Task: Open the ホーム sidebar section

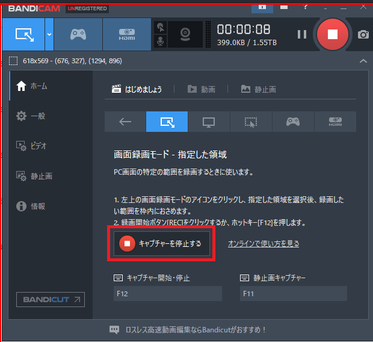Action: 51,85
